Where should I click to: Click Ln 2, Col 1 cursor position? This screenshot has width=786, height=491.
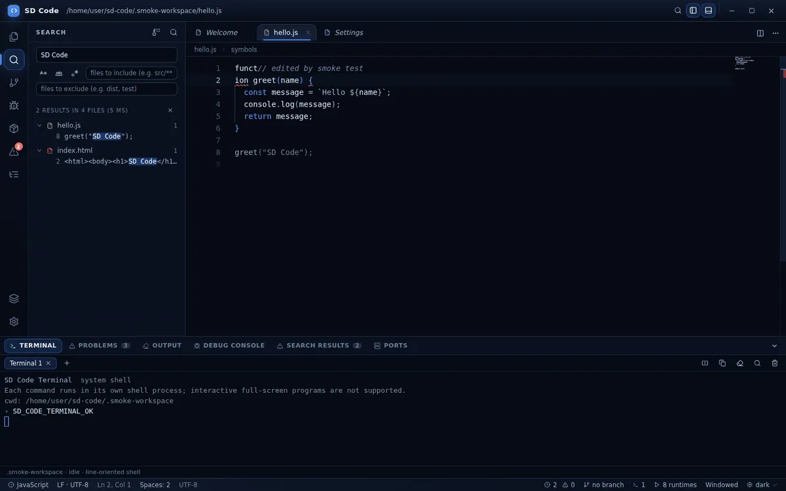click(x=114, y=484)
